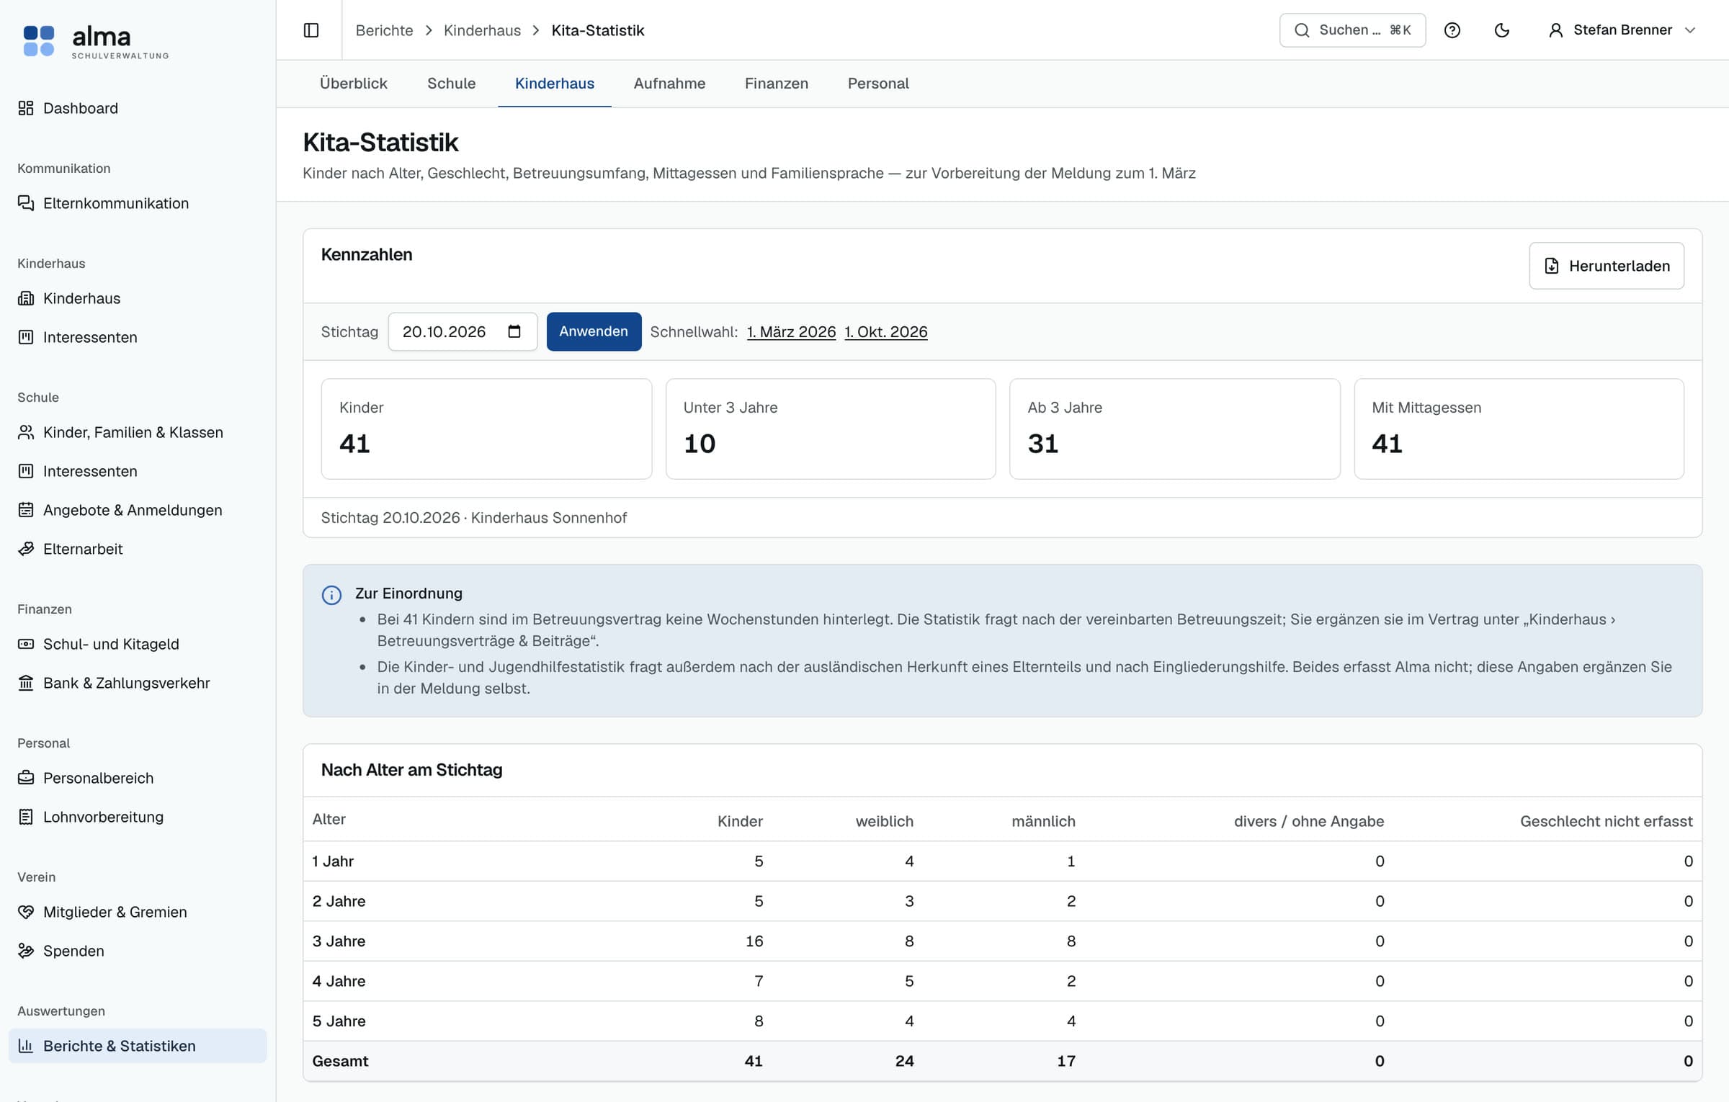Viewport: 1729px width, 1102px height.
Task: Open Personalbereich
Action: click(x=138, y=778)
